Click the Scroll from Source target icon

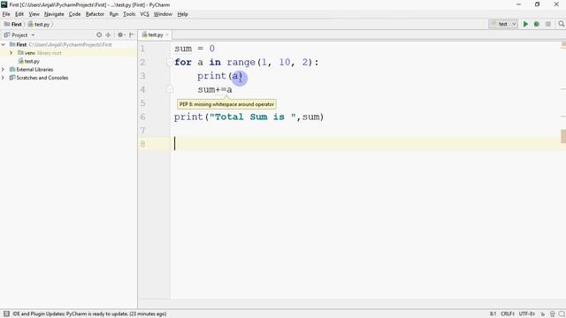[x=99, y=35]
